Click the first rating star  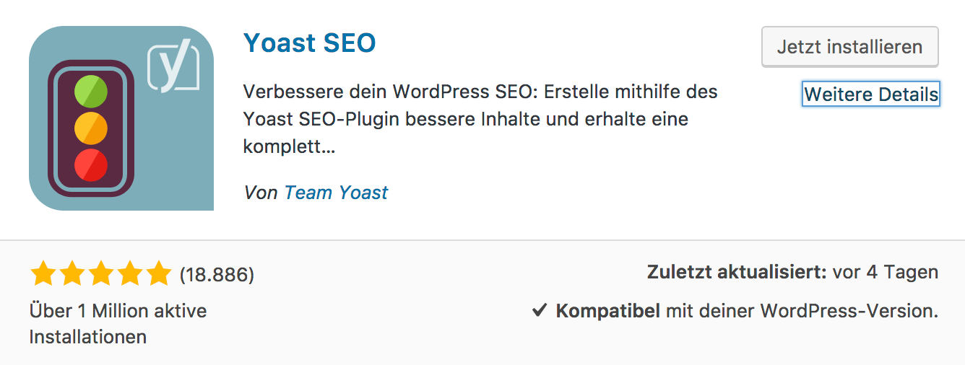pos(43,274)
